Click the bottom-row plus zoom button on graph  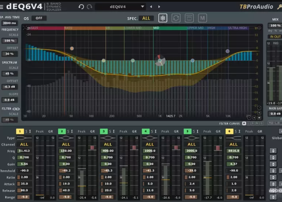[254, 118]
